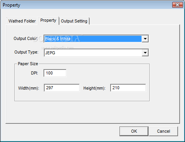
Task: Click the Property title bar text
Action: pos(11,5)
